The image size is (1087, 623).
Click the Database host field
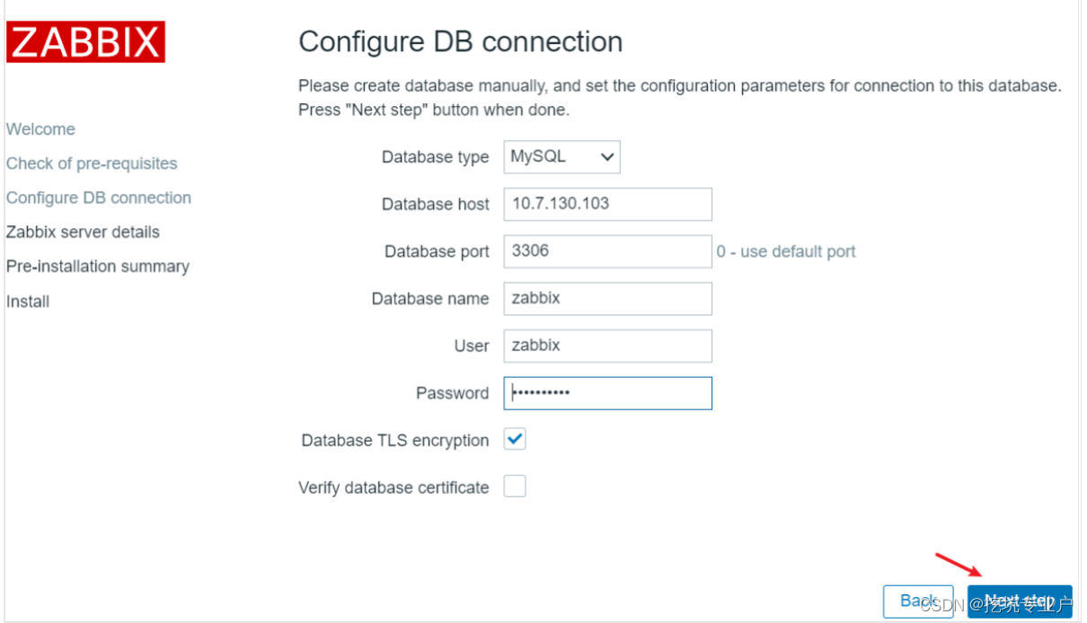pyautogui.click(x=607, y=204)
